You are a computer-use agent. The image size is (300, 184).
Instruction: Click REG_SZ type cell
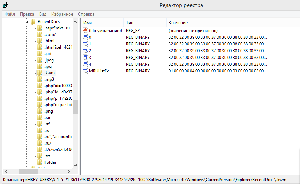133,31
